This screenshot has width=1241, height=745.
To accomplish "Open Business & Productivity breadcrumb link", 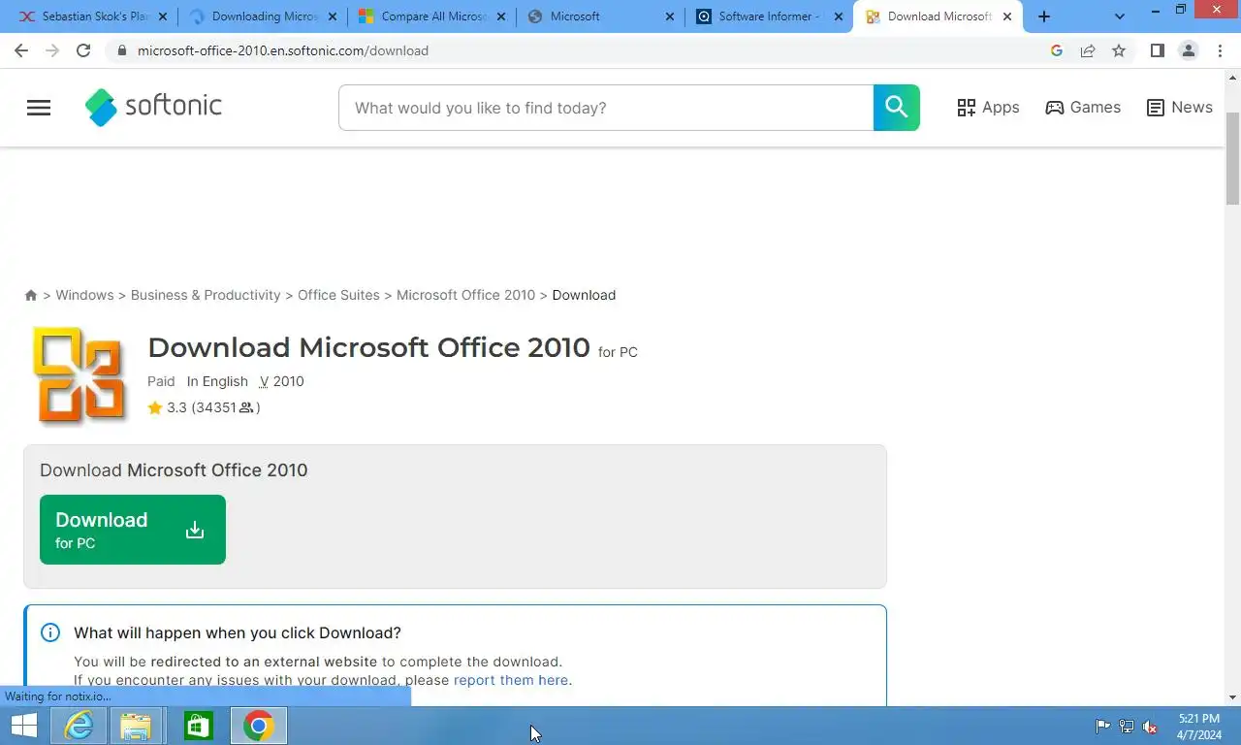I will click(x=206, y=295).
